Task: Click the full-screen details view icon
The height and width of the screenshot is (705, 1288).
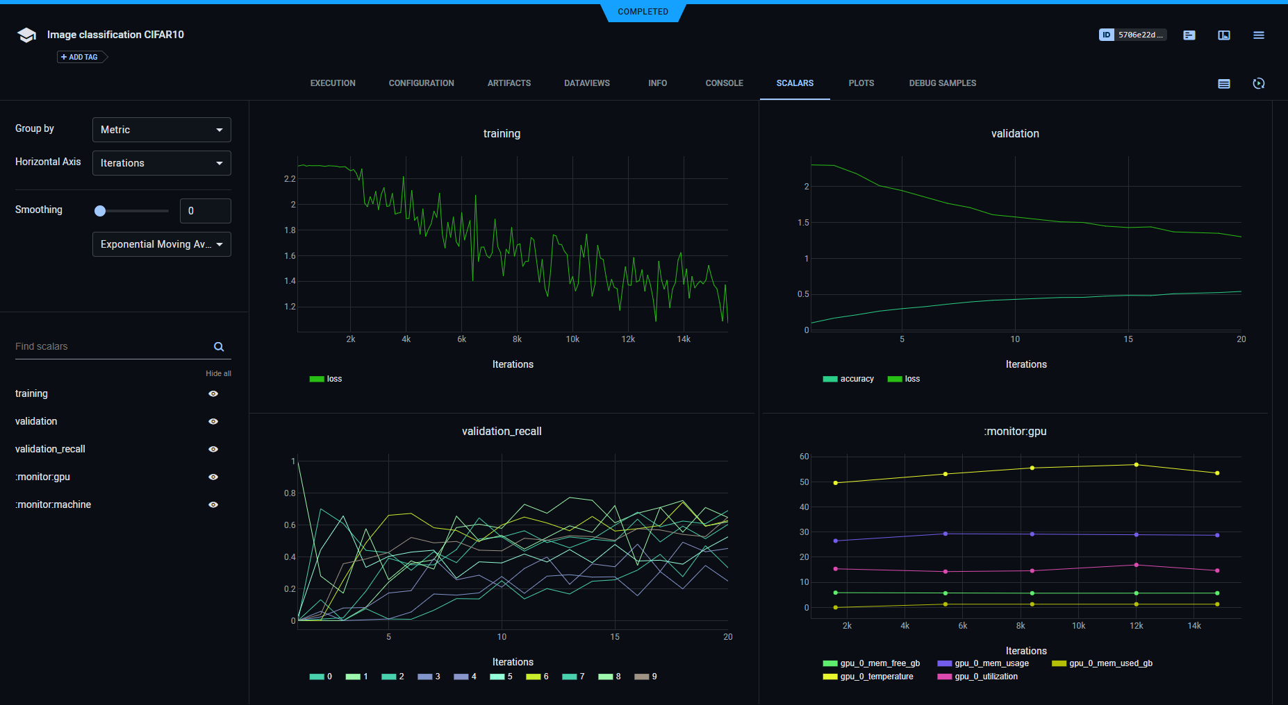Action: 1223,35
